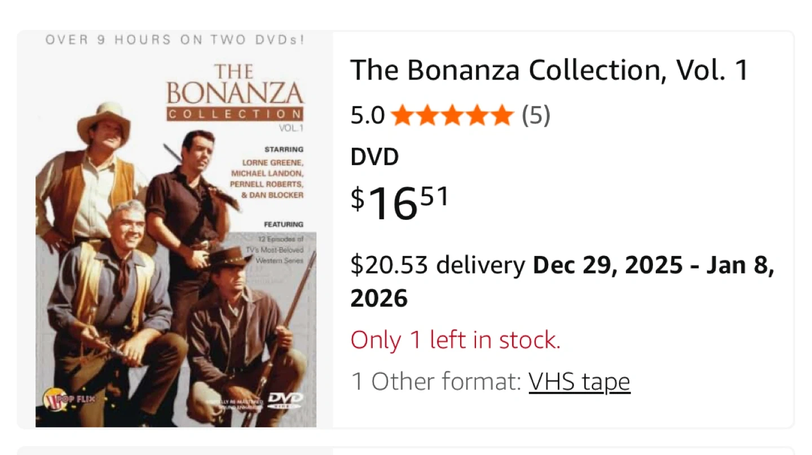Click the 1 Other format label
The height and width of the screenshot is (455, 812).
(x=435, y=382)
